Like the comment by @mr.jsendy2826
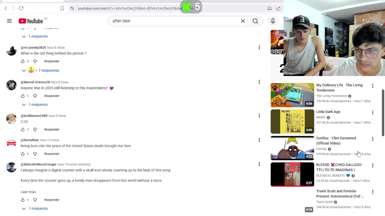Image resolution: width=385 pixels, height=216 pixels. pyautogui.click(x=23, y=61)
